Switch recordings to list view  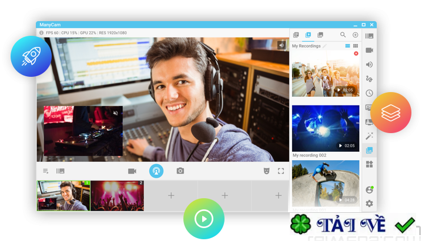pyautogui.click(x=348, y=46)
